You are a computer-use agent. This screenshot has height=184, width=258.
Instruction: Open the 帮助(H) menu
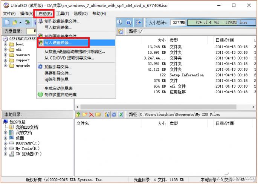click(99, 14)
